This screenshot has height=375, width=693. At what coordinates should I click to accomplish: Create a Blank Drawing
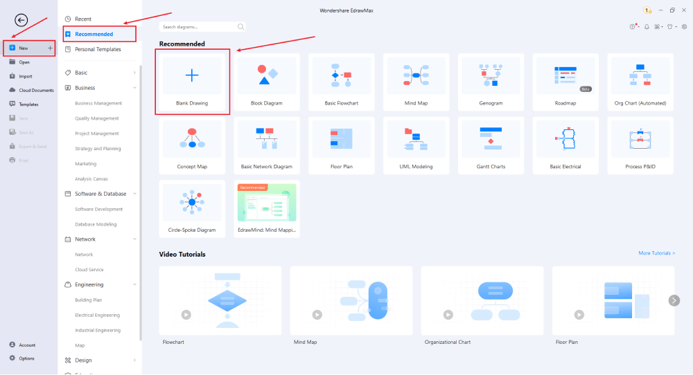[x=192, y=82]
